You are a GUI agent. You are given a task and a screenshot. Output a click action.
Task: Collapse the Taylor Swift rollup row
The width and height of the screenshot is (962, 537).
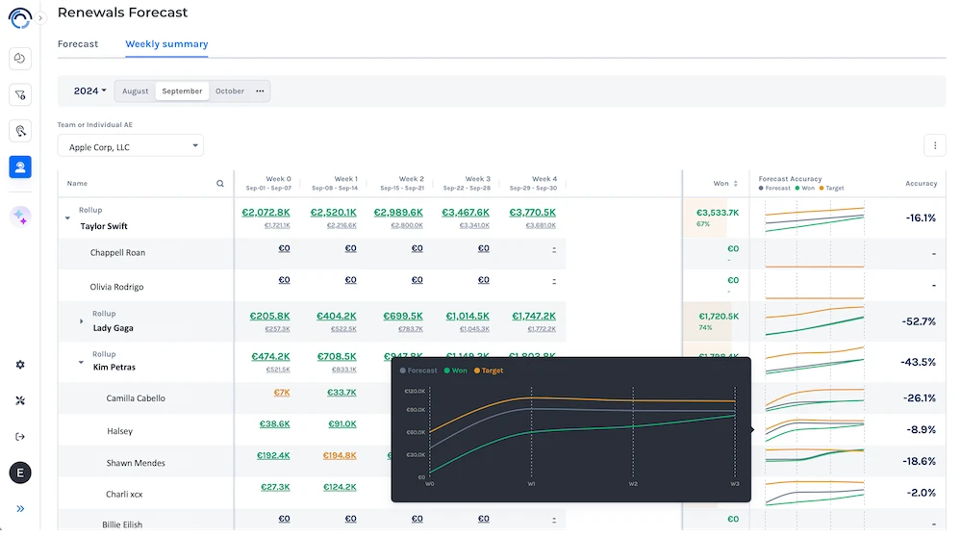pos(67,218)
